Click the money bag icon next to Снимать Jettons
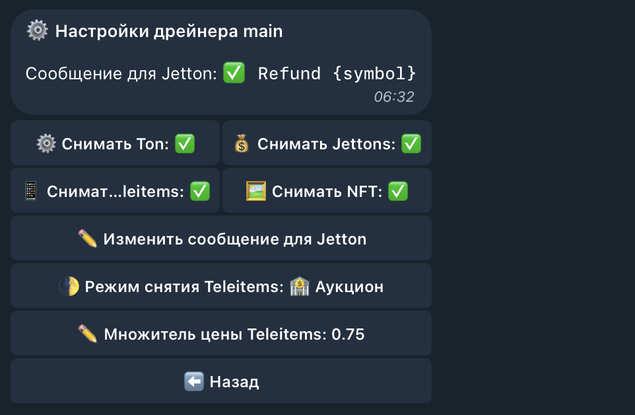635x415 pixels. click(242, 143)
